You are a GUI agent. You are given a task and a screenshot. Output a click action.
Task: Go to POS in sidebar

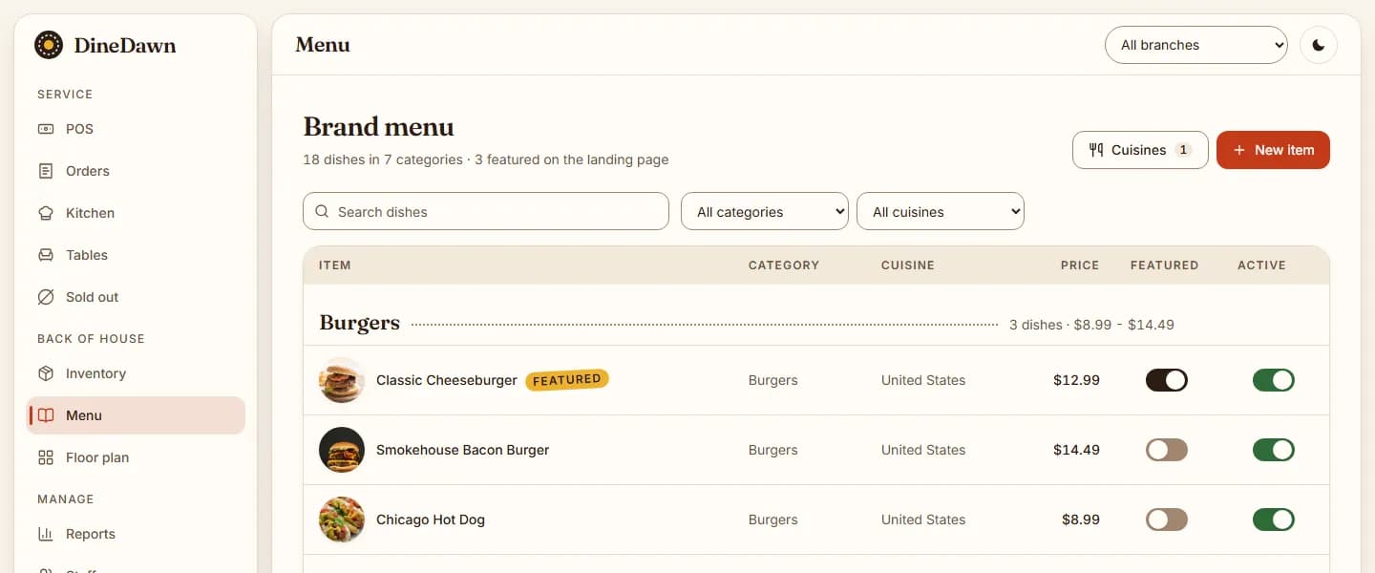point(136,129)
